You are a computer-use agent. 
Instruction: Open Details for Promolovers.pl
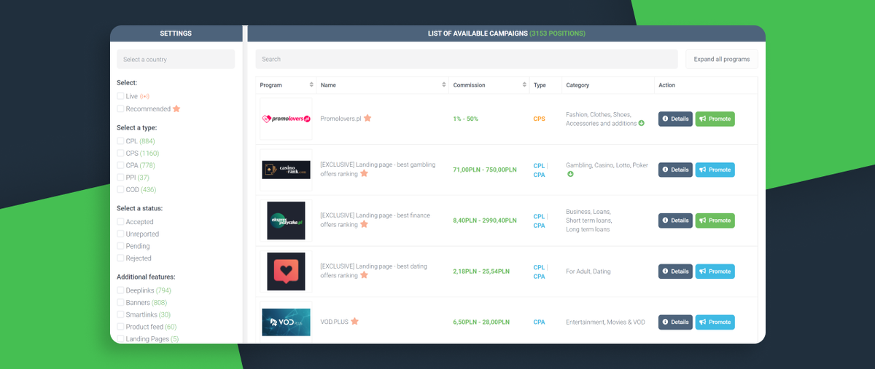[675, 119]
